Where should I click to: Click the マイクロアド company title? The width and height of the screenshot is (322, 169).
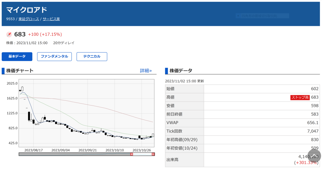click(x=27, y=10)
